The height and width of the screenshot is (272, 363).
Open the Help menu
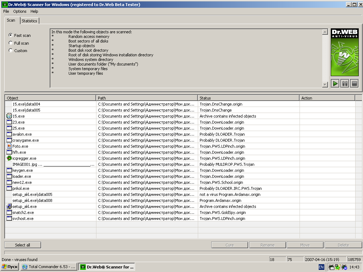[34, 11]
